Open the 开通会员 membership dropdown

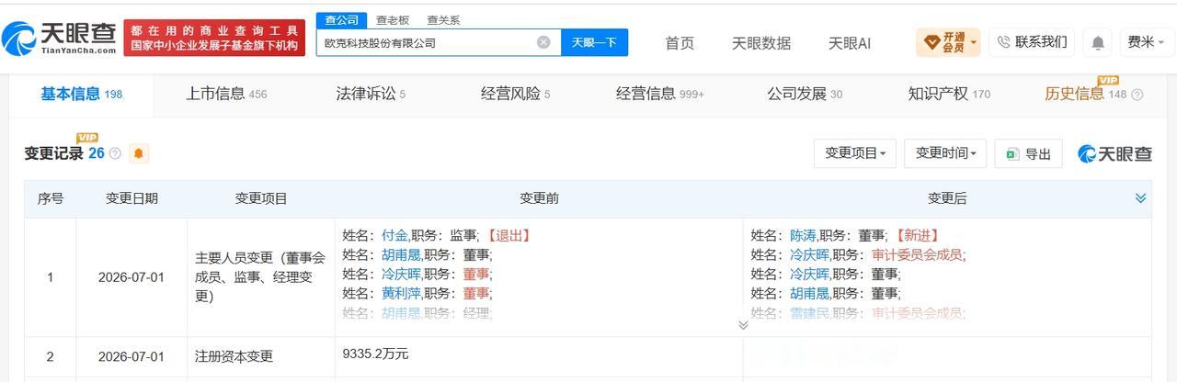click(948, 42)
